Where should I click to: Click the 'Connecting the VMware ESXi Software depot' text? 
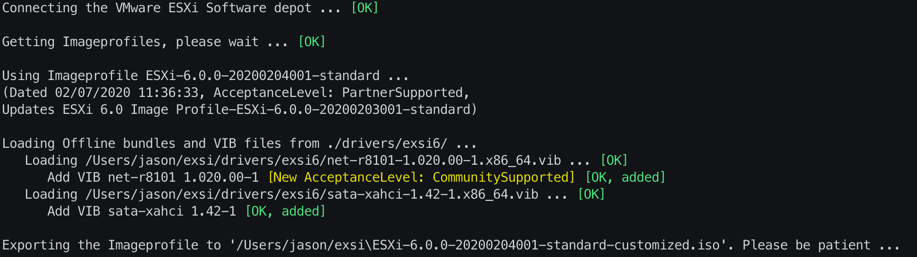tap(157, 8)
